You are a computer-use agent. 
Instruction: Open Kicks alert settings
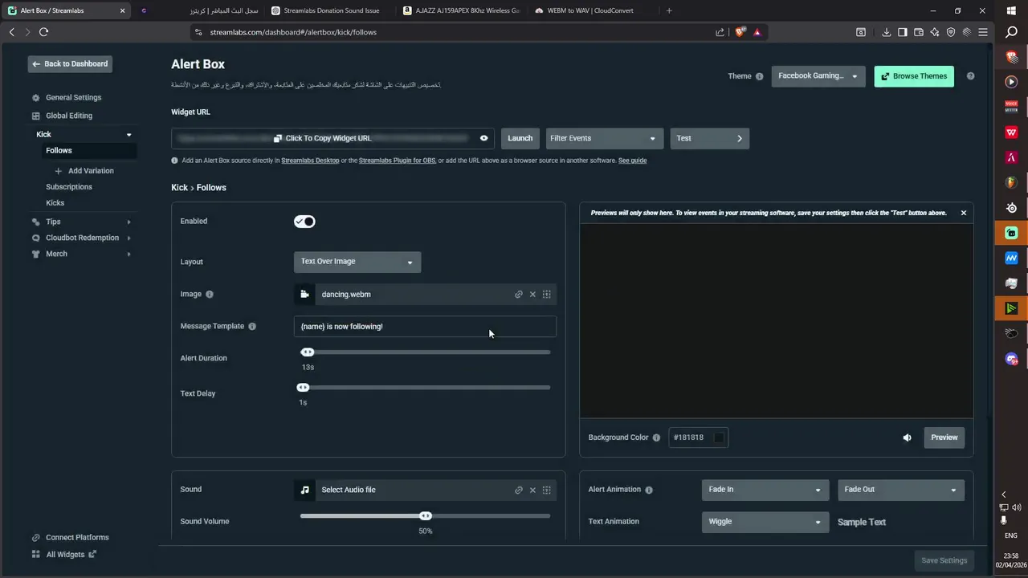point(55,203)
